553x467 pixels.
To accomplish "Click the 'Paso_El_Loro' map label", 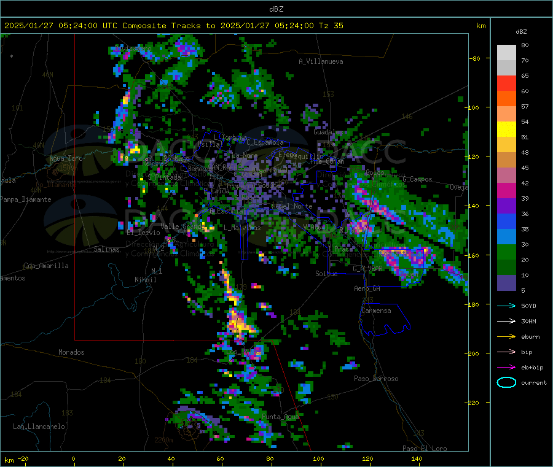I will pos(425,449).
